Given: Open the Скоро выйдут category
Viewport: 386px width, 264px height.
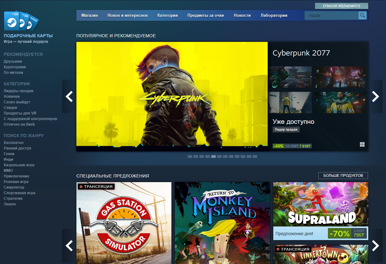Looking at the screenshot, I should [x=17, y=102].
